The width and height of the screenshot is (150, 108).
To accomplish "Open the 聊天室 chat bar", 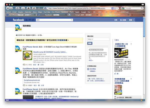I will click(x=128, y=98).
